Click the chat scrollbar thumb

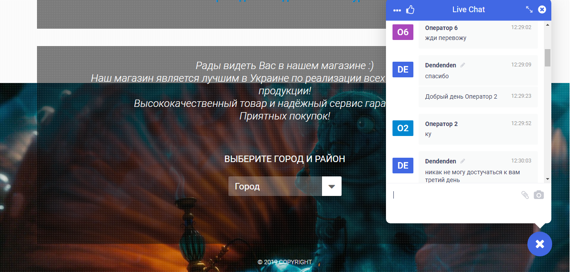547,58
